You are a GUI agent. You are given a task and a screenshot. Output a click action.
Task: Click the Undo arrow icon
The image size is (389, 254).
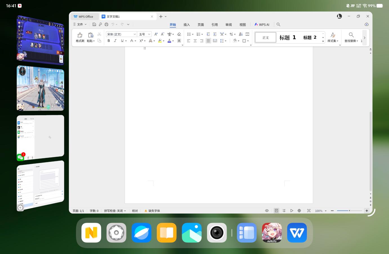click(113, 24)
